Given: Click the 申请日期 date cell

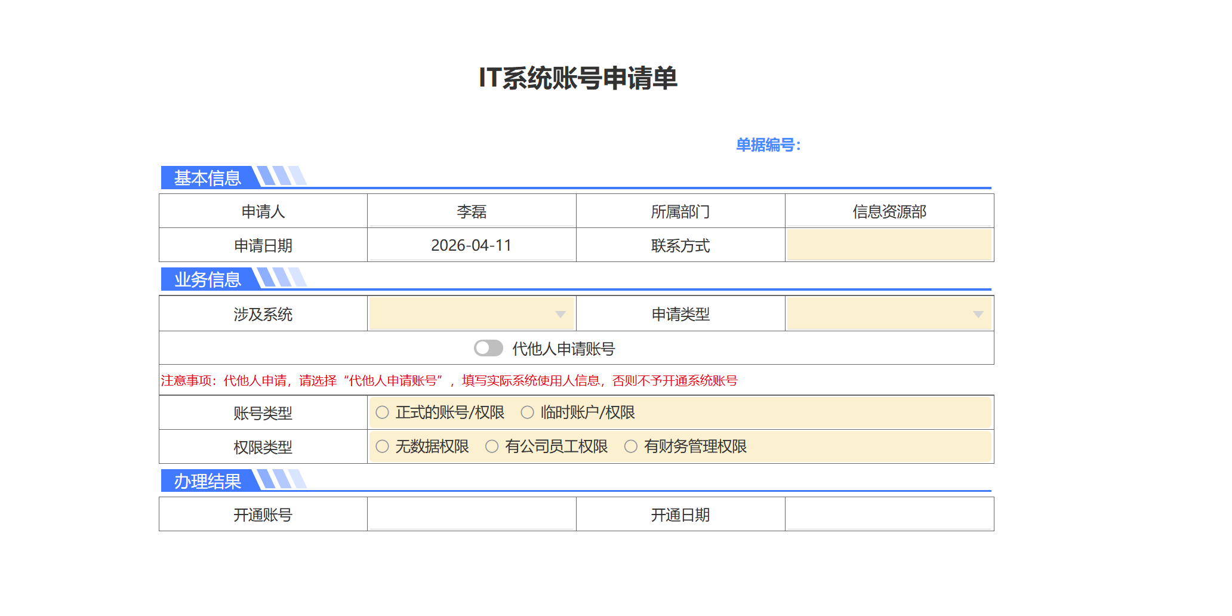Looking at the screenshot, I should click(472, 244).
